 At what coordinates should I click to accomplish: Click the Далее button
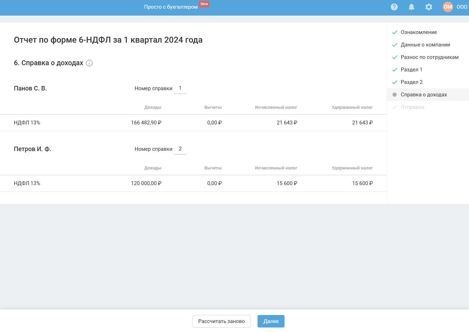pyautogui.click(x=271, y=321)
